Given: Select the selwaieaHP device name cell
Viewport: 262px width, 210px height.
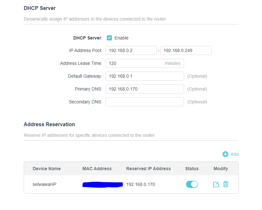Looking at the screenshot, I should 45,184.
